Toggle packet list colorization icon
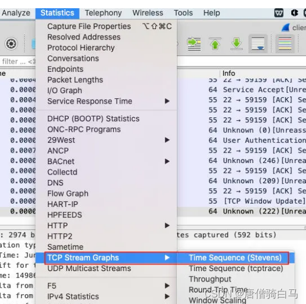Screen dimensions: 306x304 [x=285, y=44]
